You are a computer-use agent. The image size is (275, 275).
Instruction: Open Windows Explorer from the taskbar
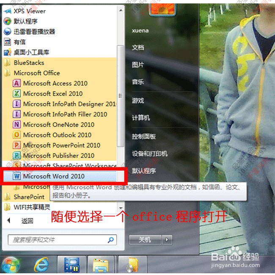[101, 265]
